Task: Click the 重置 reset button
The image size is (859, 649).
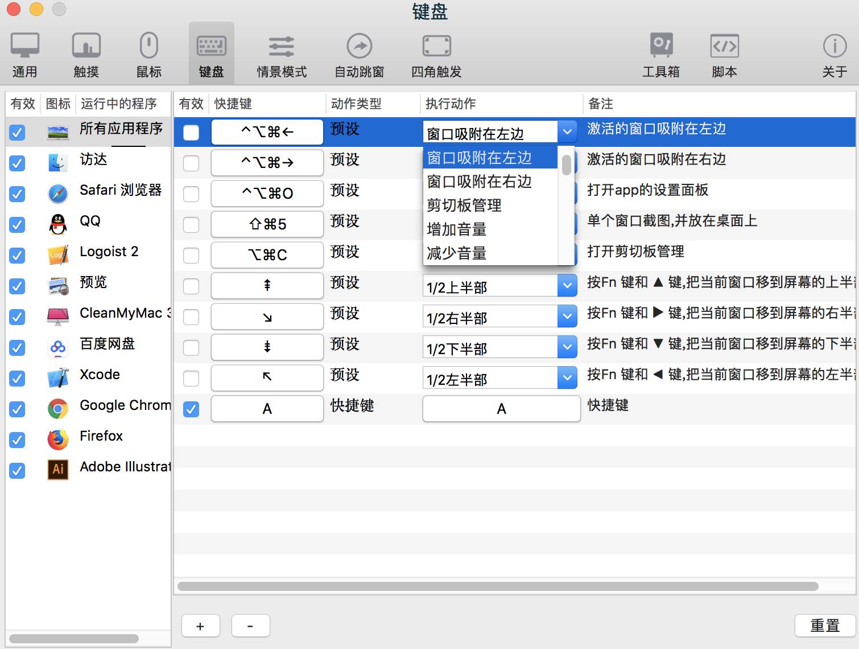Action: (x=825, y=626)
